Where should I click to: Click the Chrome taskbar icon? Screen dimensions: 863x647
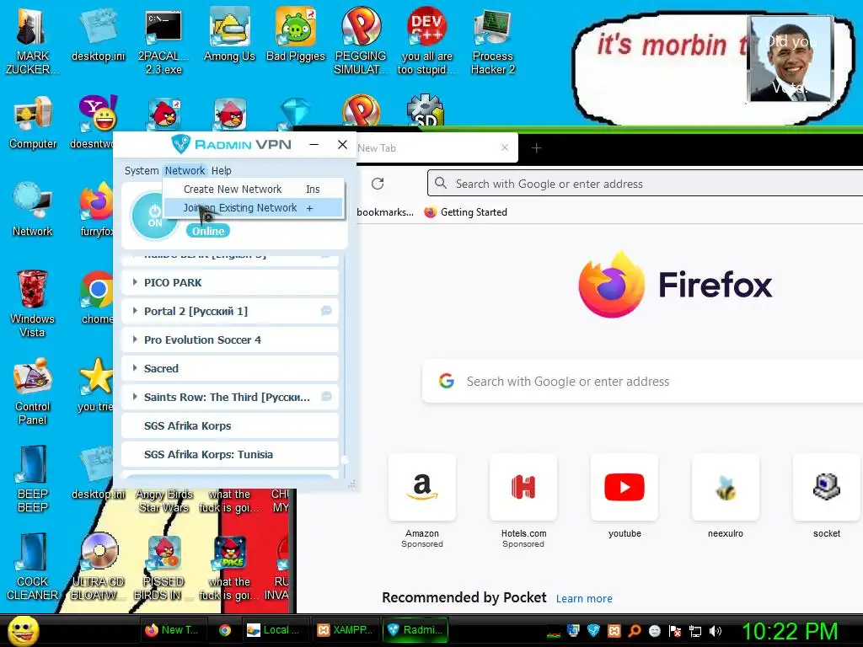[x=224, y=630]
